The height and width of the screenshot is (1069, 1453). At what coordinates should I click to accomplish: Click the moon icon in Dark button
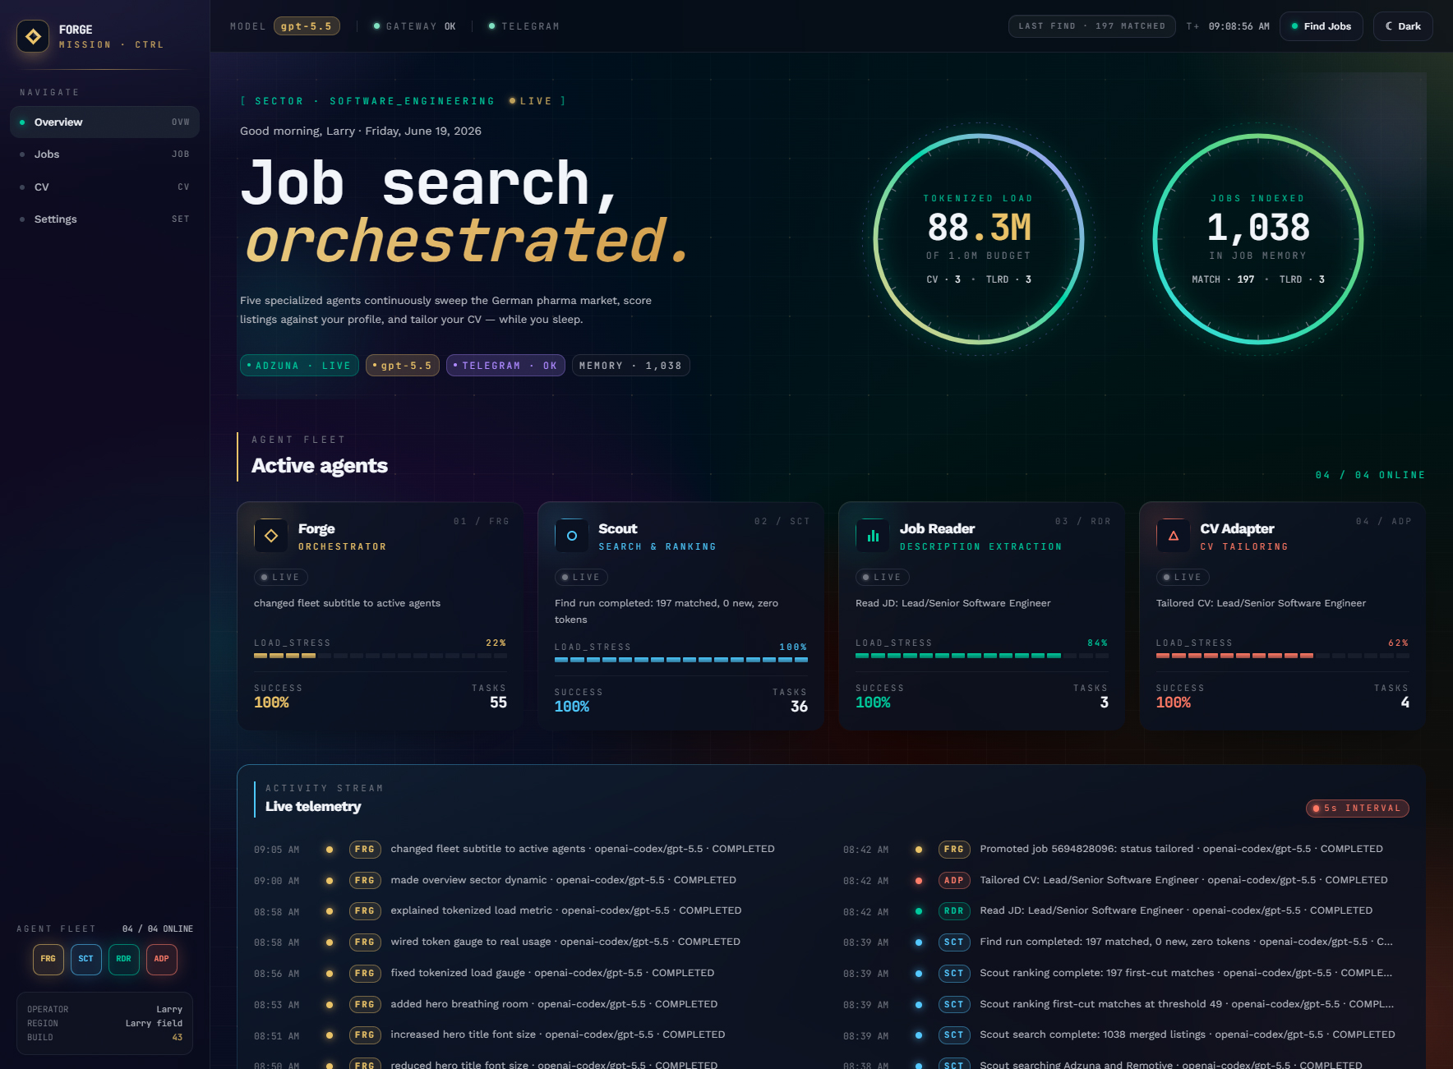[1390, 26]
